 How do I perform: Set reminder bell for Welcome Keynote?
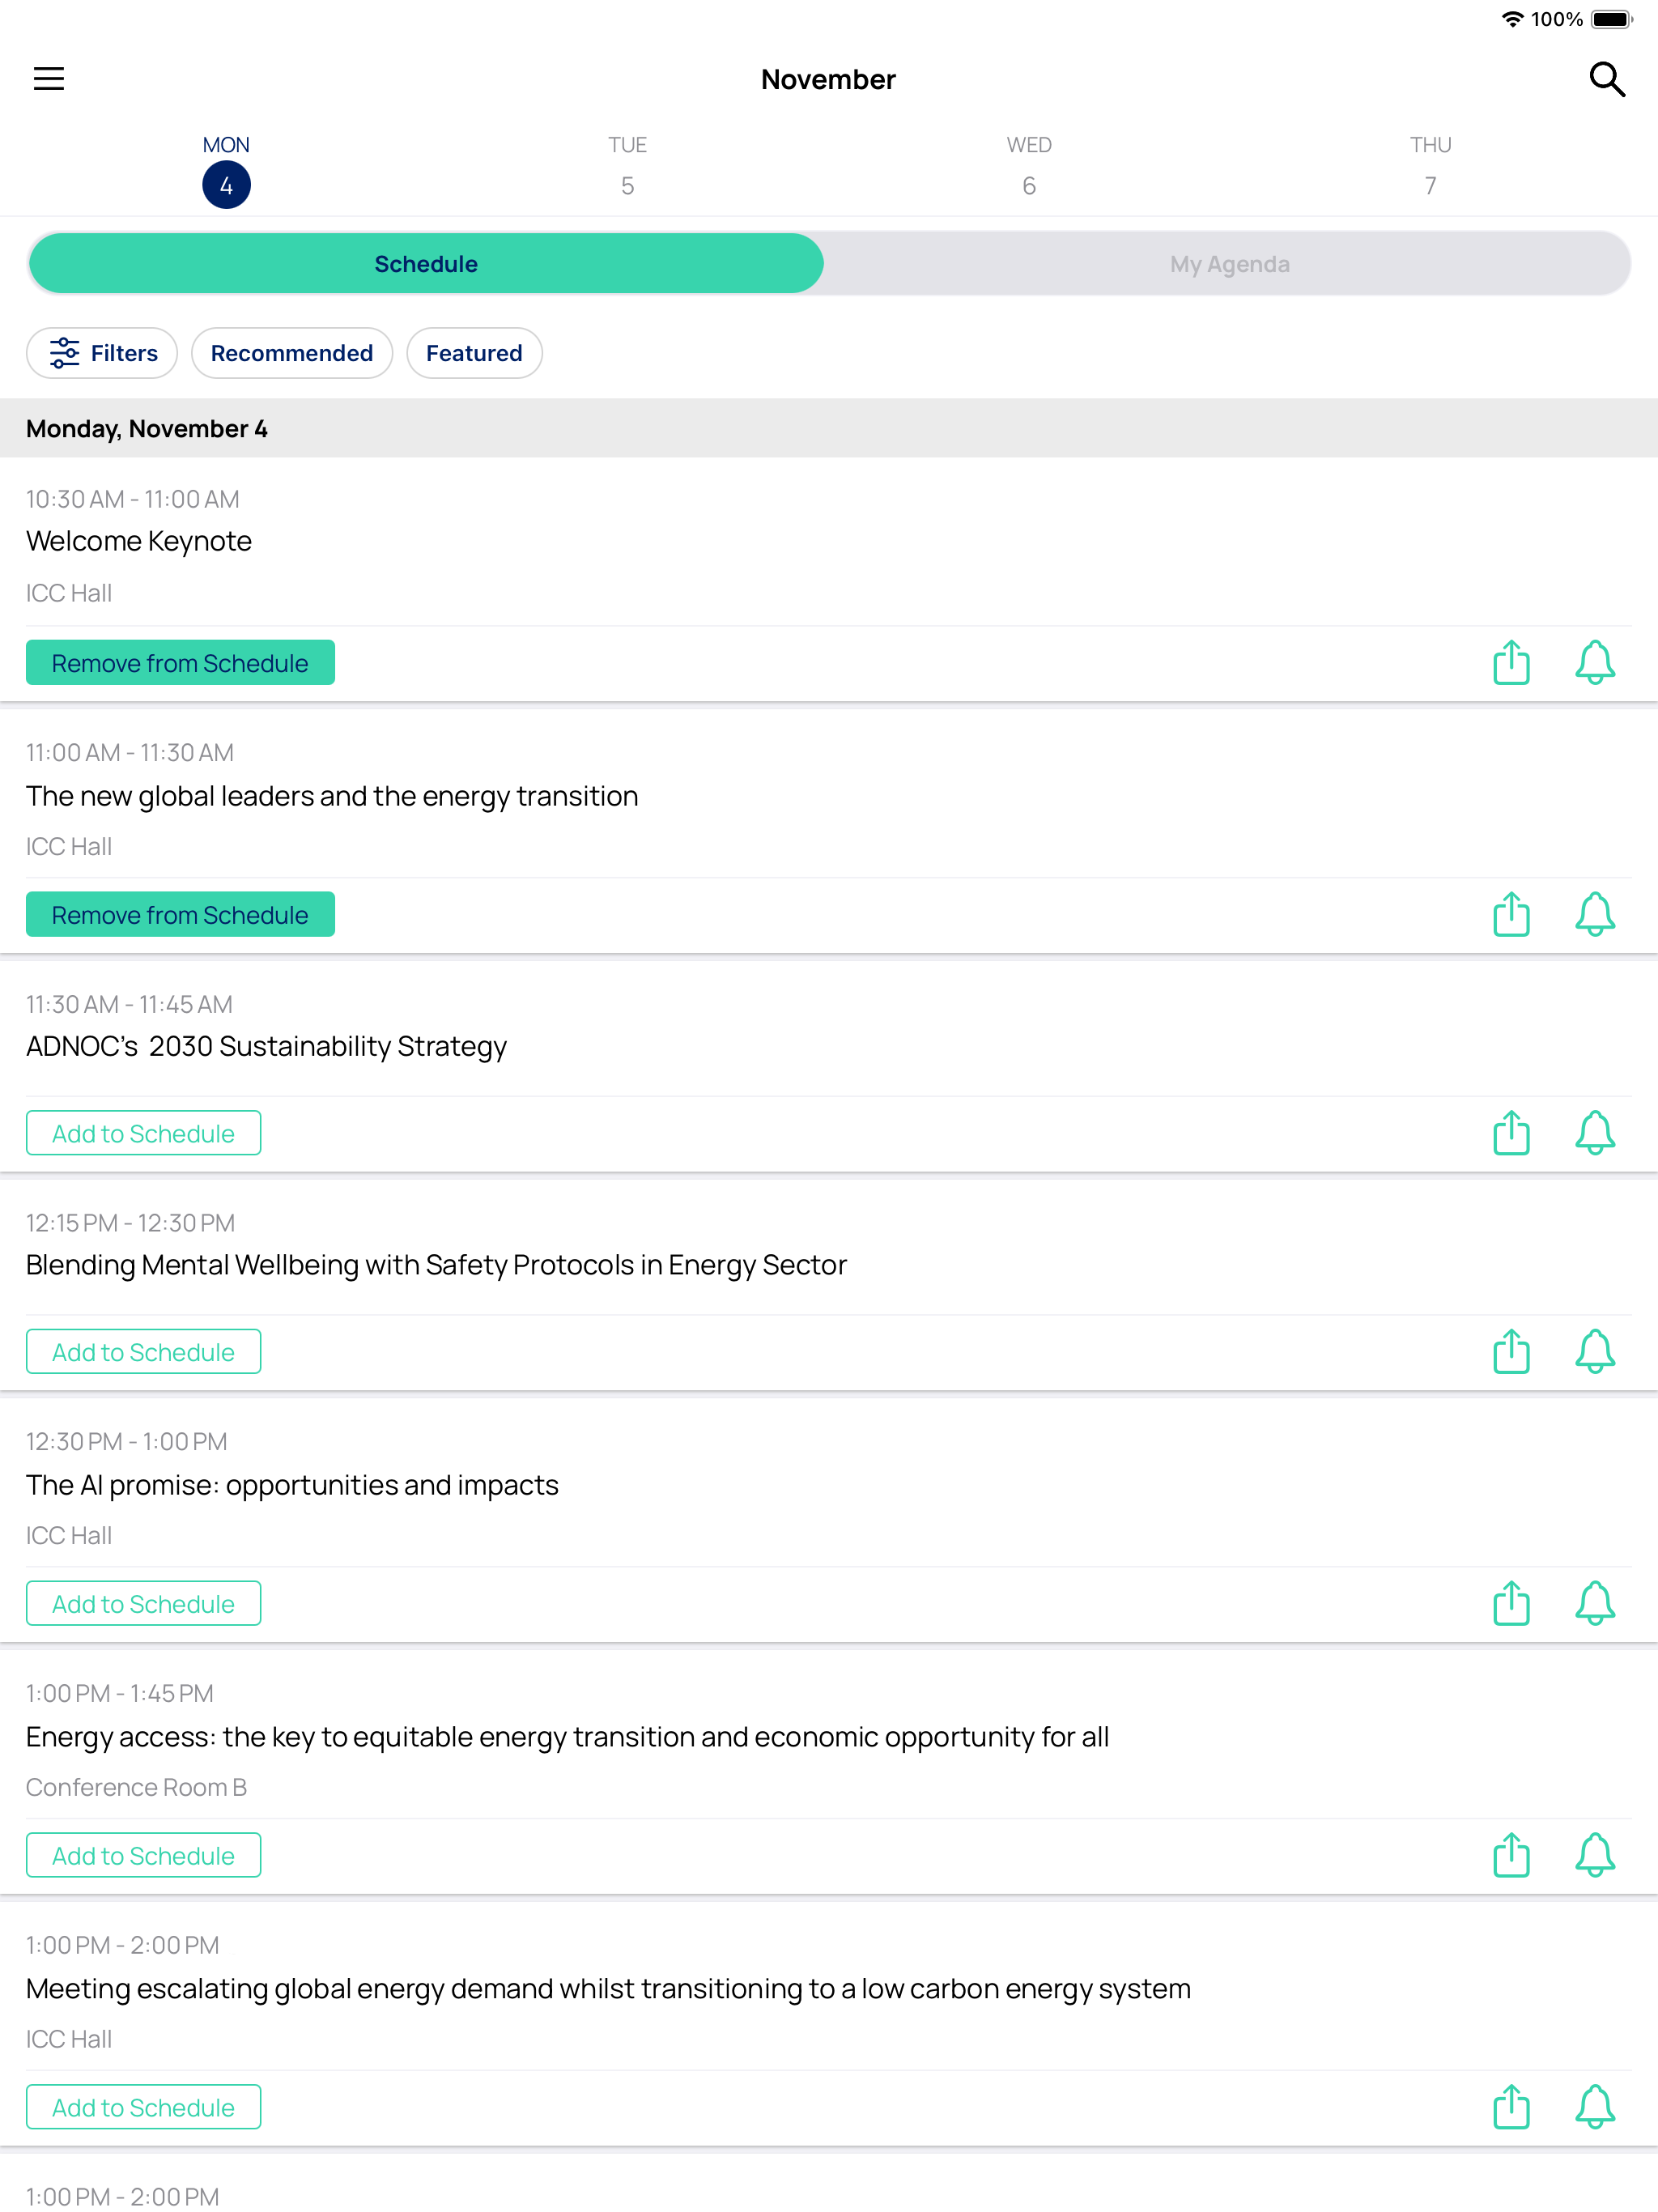click(x=1594, y=663)
